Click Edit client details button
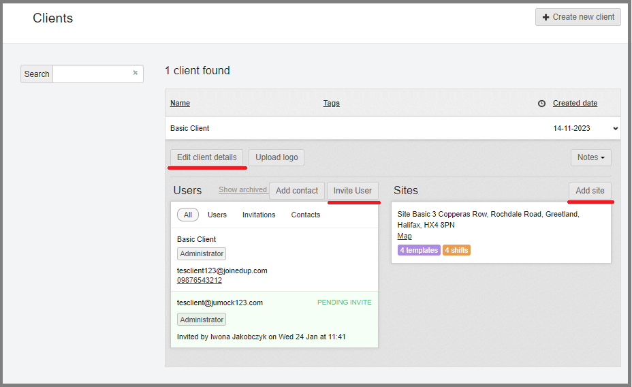 click(x=206, y=157)
